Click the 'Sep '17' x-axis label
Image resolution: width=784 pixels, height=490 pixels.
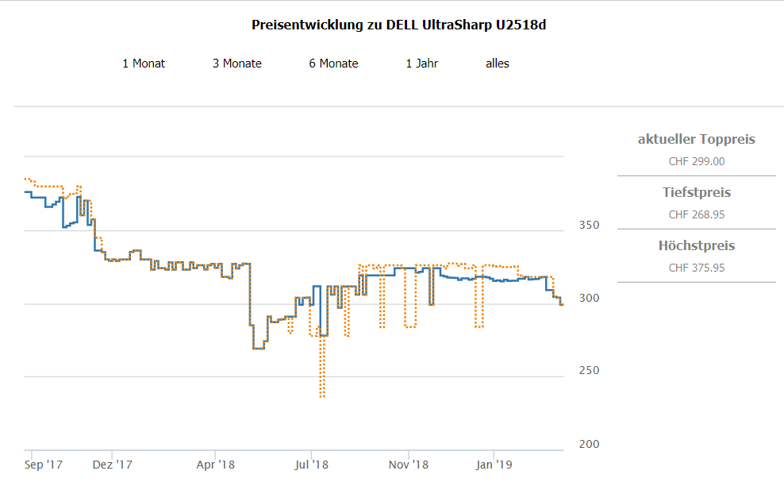(44, 465)
